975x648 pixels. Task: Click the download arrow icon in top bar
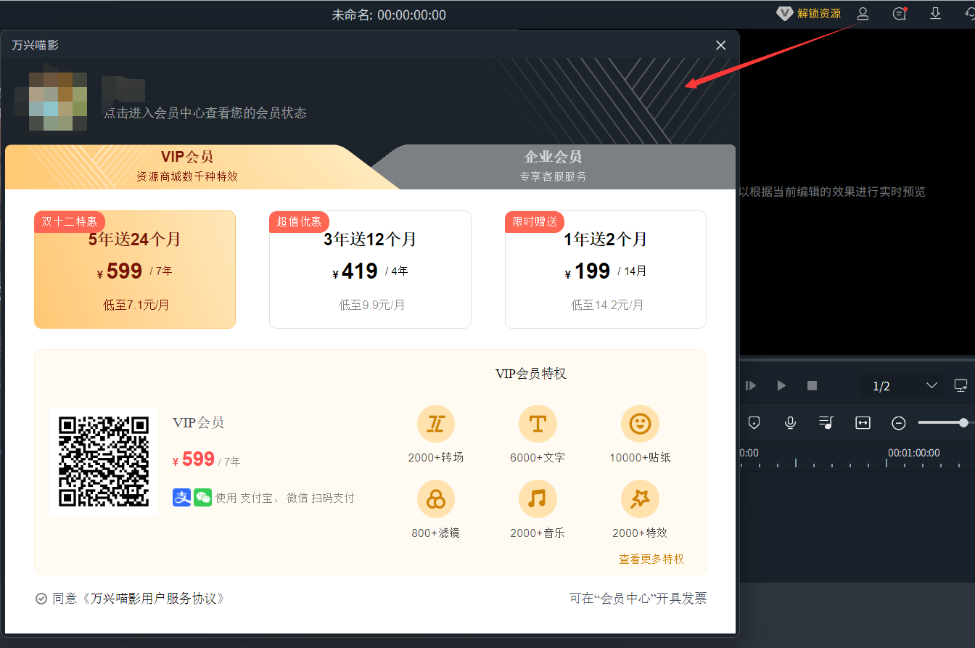935,13
